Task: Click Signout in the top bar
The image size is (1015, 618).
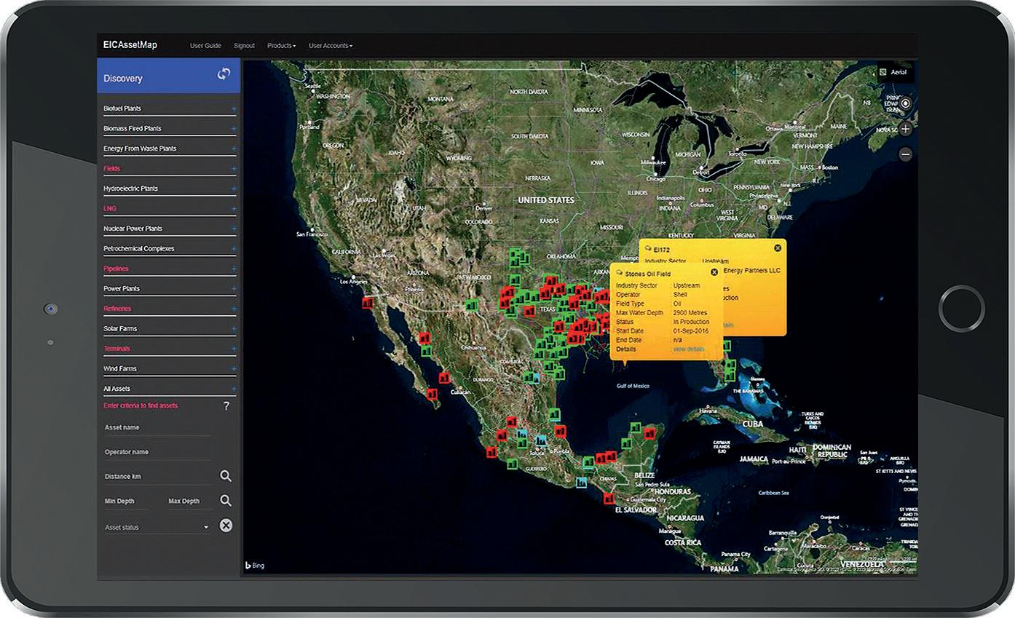Action: [244, 46]
